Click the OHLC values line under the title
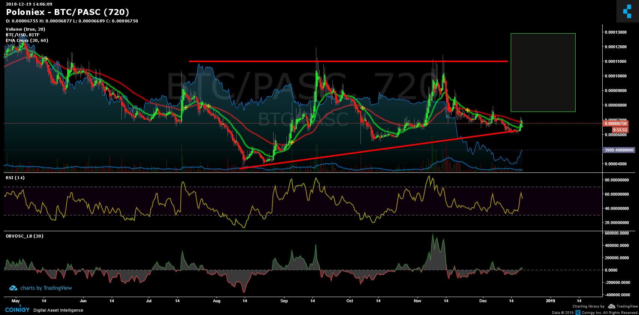 click(x=72, y=21)
